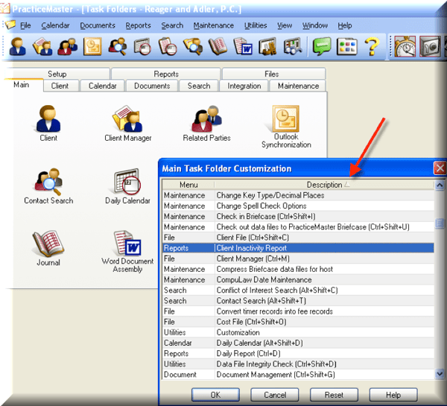
Task: Open the File menu
Action: coord(25,25)
